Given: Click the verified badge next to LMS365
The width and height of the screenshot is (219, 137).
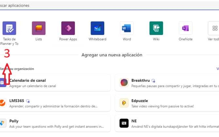Looking at the screenshot, I should coord(28,101).
